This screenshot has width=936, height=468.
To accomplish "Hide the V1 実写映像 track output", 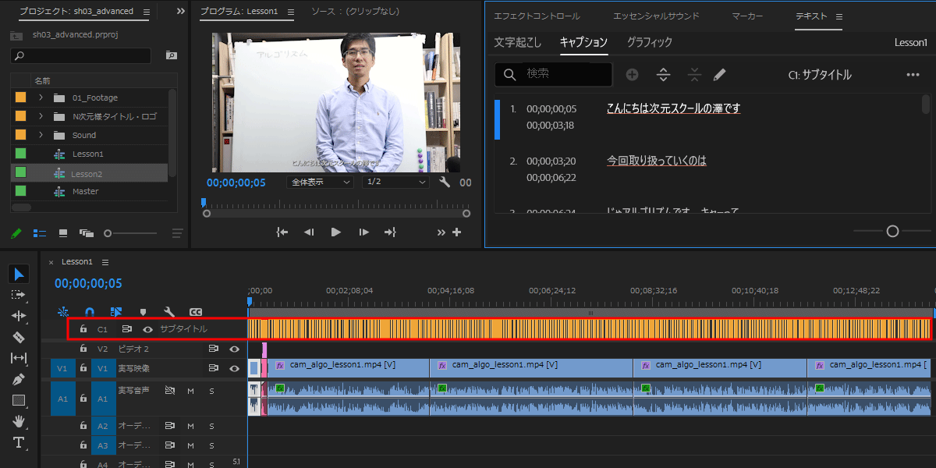I will 234,368.
